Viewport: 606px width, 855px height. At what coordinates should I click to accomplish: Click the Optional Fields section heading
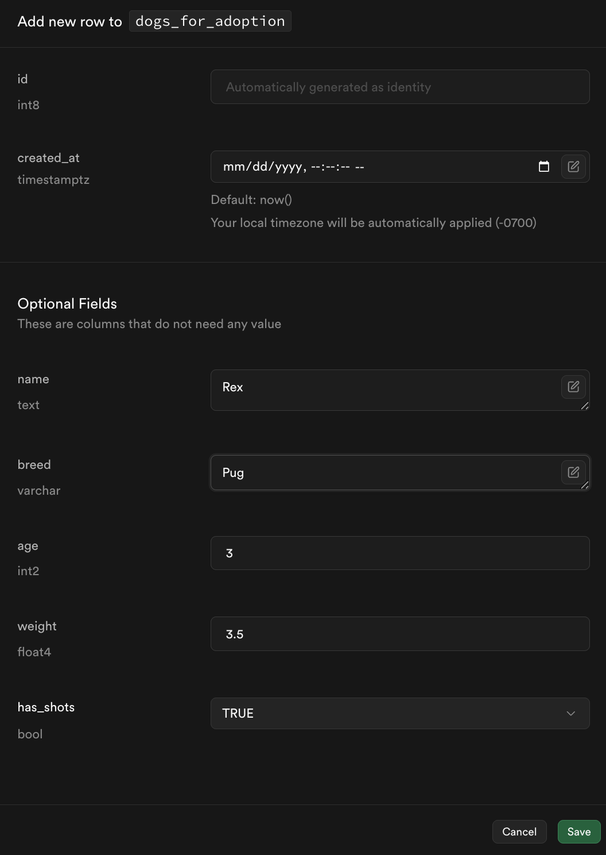67,303
